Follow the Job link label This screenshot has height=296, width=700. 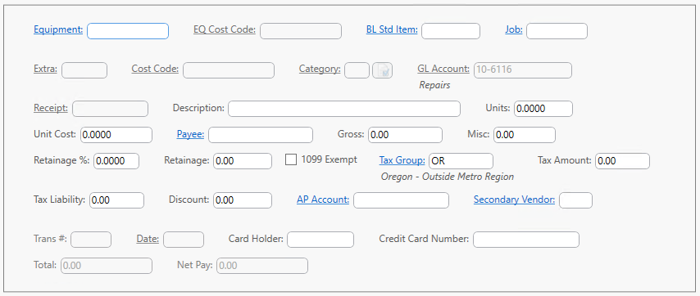514,29
